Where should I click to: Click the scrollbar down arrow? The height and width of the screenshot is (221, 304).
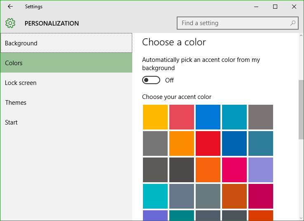(x=301, y=218)
